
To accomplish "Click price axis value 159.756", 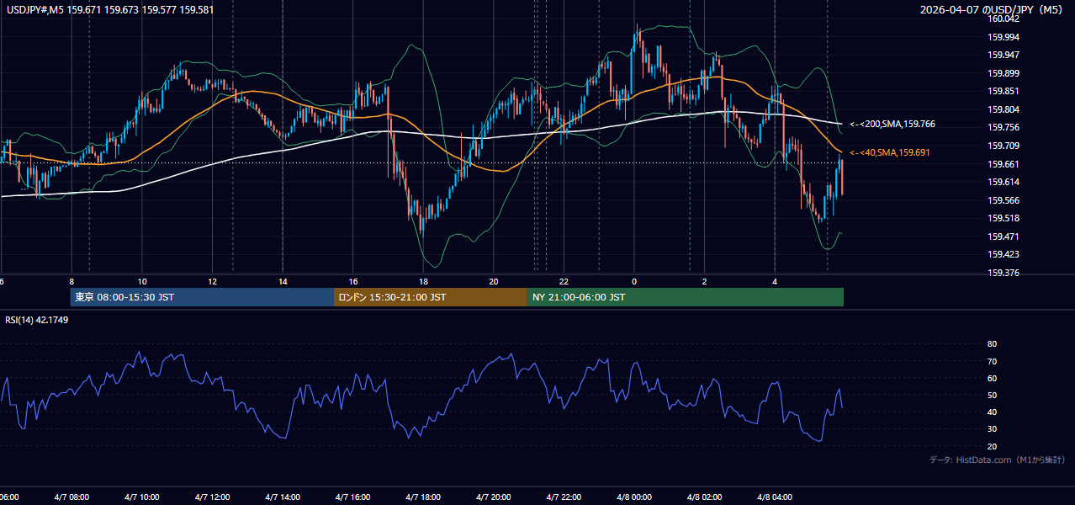I will tap(1004, 127).
